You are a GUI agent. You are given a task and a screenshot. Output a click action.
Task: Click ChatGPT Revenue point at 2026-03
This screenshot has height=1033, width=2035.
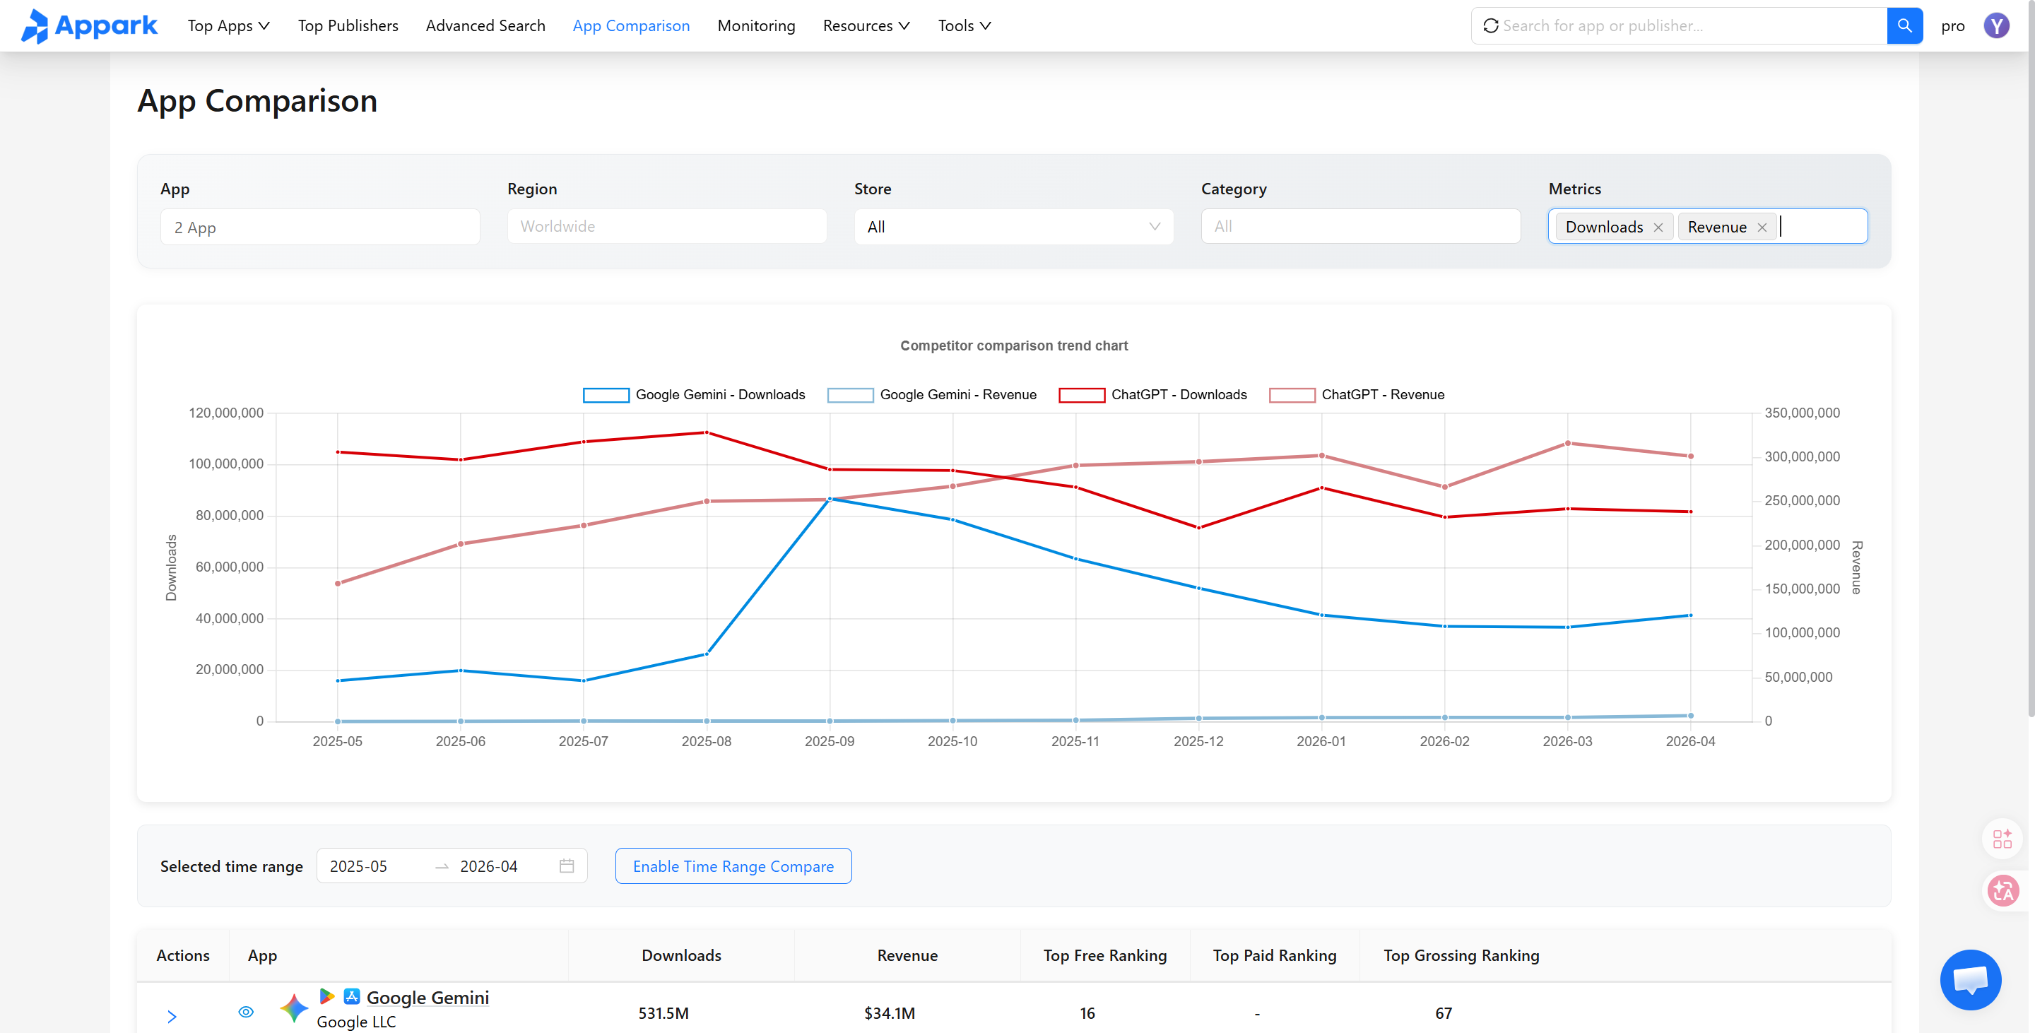(x=1567, y=443)
